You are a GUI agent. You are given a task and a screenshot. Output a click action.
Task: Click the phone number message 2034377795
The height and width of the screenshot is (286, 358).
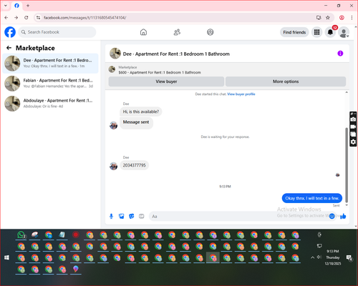click(134, 165)
